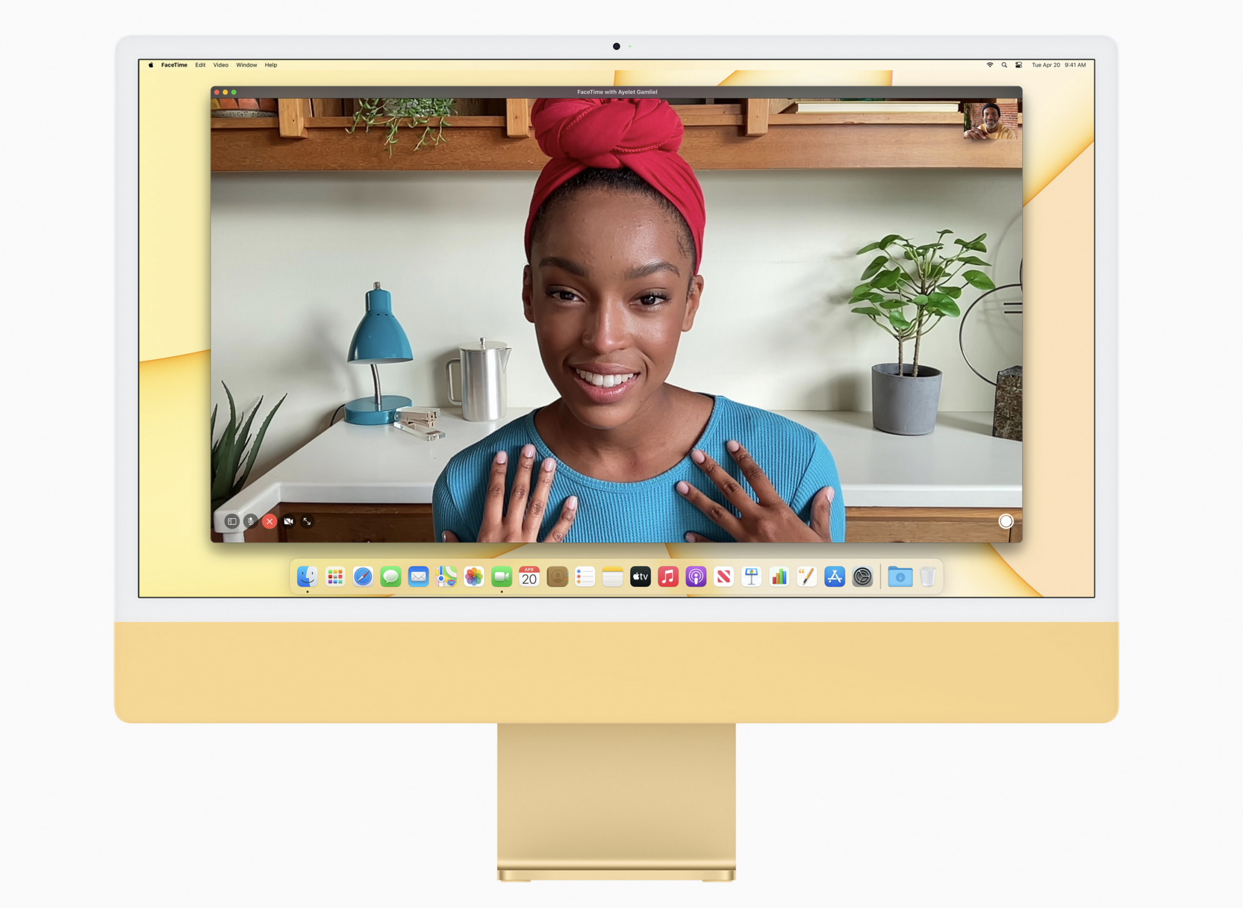End the FaceTime call with red button
Screen dimensions: 1243x908
pyautogui.click(x=269, y=521)
